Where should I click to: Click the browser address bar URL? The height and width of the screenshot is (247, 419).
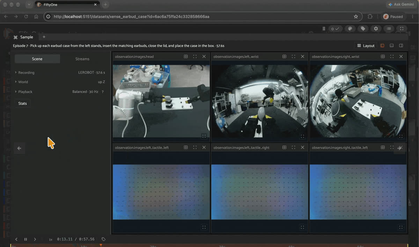(132, 16)
